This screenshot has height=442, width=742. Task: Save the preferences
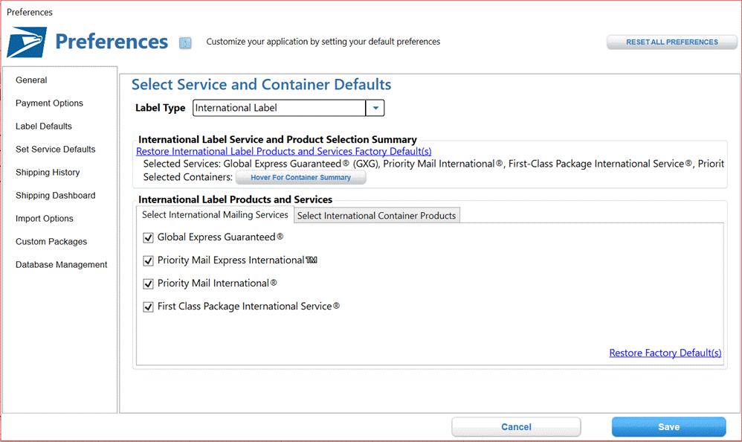(x=668, y=427)
